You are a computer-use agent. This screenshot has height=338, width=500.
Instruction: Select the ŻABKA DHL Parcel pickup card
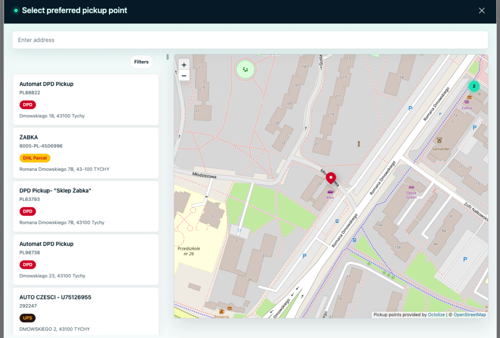tap(86, 153)
